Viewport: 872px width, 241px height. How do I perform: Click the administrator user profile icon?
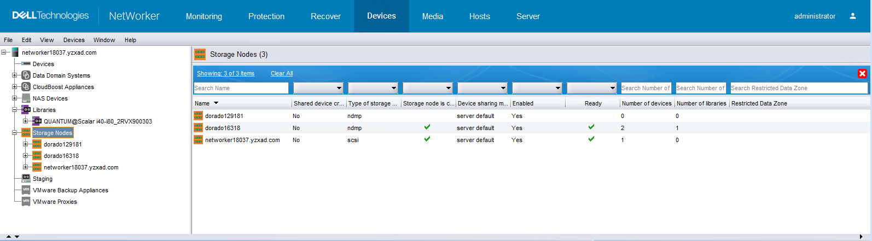click(x=852, y=16)
